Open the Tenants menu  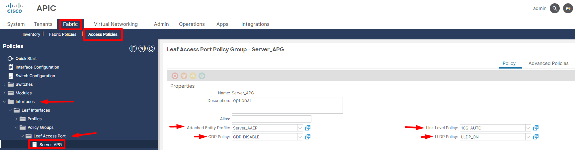click(43, 24)
